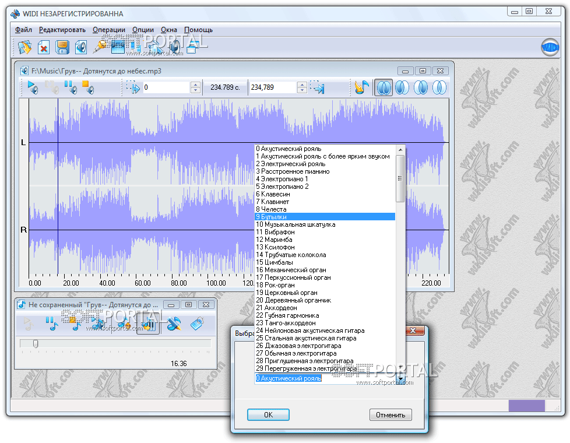Open the Файл menu
This screenshot has width=570, height=443.
click(x=24, y=30)
